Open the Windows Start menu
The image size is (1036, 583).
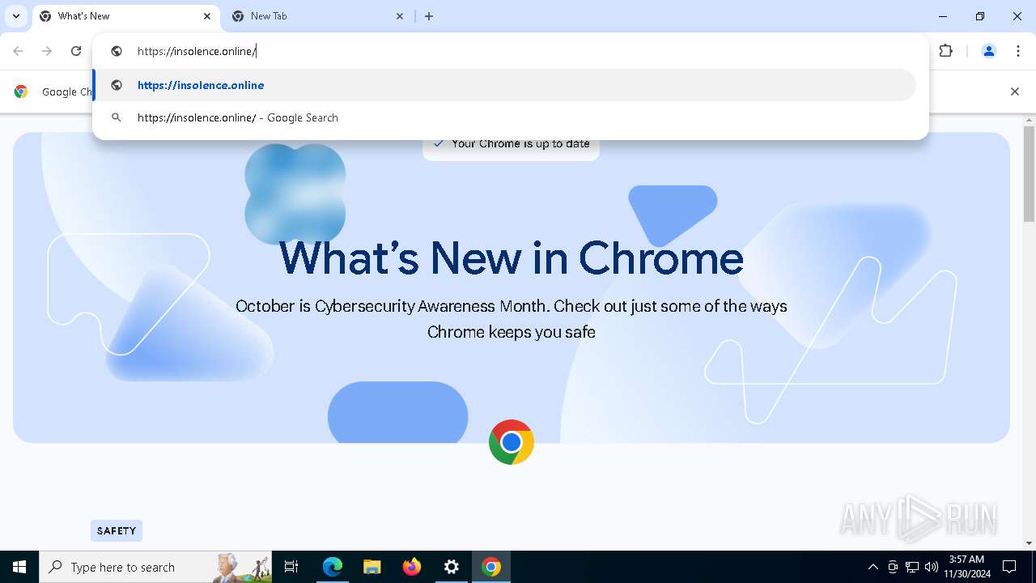click(19, 567)
